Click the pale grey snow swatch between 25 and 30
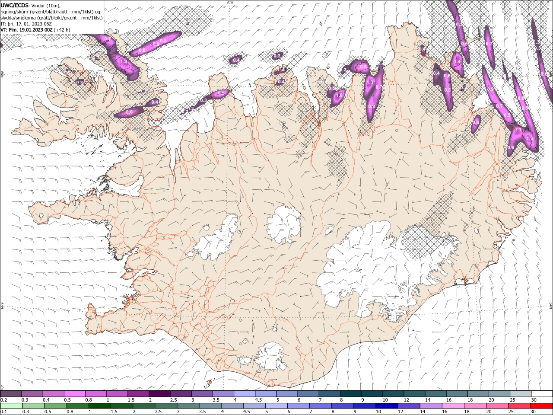553x415 pixels. click(521, 393)
